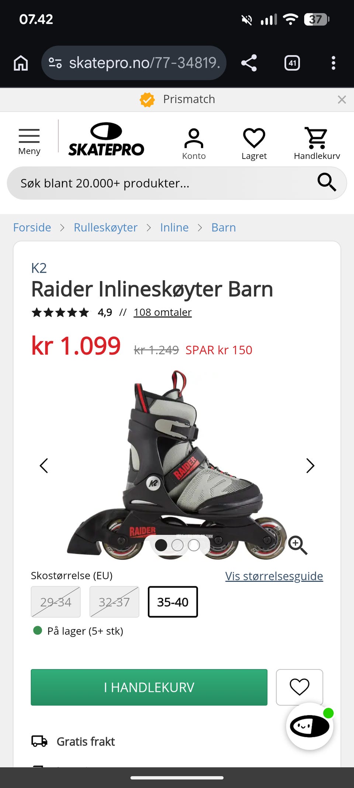354x788 pixels.
Task: Open the Handlekurv shopping cart
Action: click(317, 144)
